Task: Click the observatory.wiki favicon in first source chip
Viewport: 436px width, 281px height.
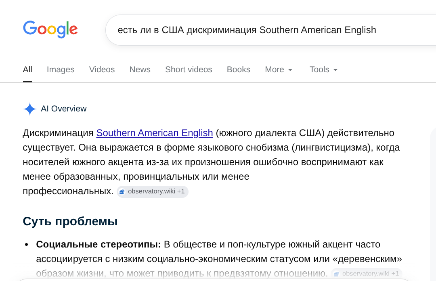Action: [122, 192]
